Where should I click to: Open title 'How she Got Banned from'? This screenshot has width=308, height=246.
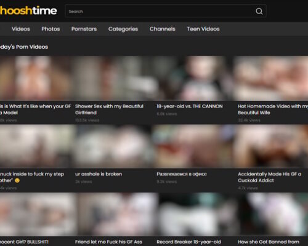tap(268, 242)
